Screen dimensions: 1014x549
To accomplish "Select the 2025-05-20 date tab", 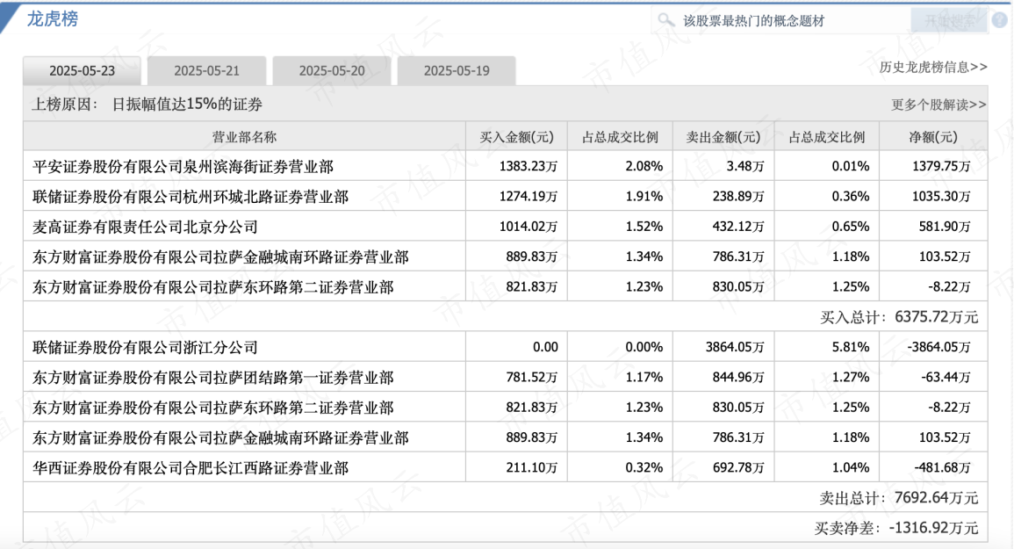I will tap(332, 71).
